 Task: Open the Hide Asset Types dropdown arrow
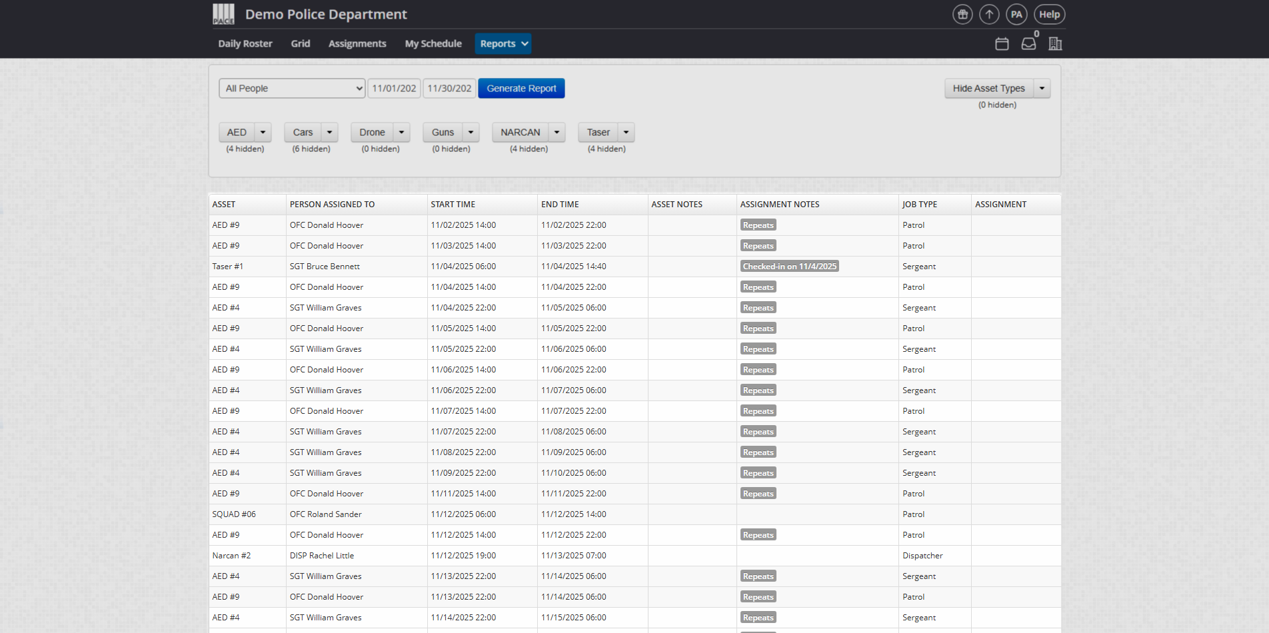(1042, 89)
